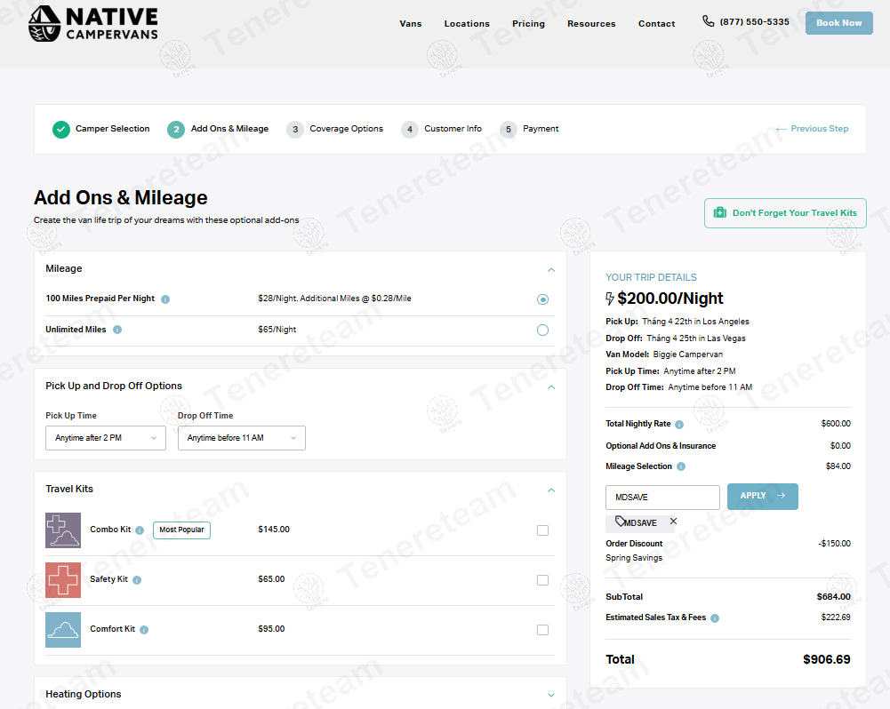Click info icon next to Combo Kit
This screenshot has width=890, height=709.
click(140, 530)
